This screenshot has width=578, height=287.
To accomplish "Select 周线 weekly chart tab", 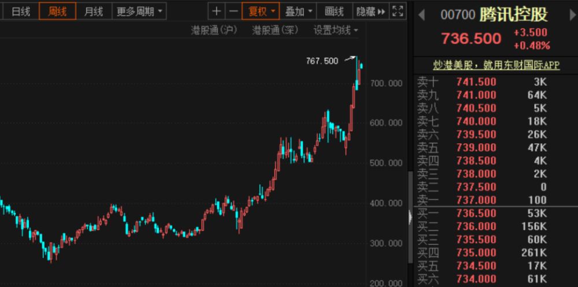I will click(57, 12).
